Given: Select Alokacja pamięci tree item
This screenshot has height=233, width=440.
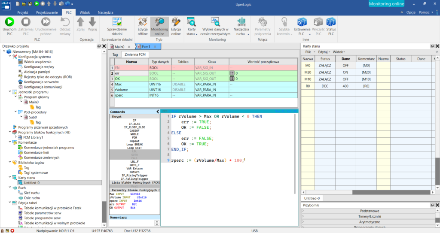Looking at the screenshot, I should 37,72.
